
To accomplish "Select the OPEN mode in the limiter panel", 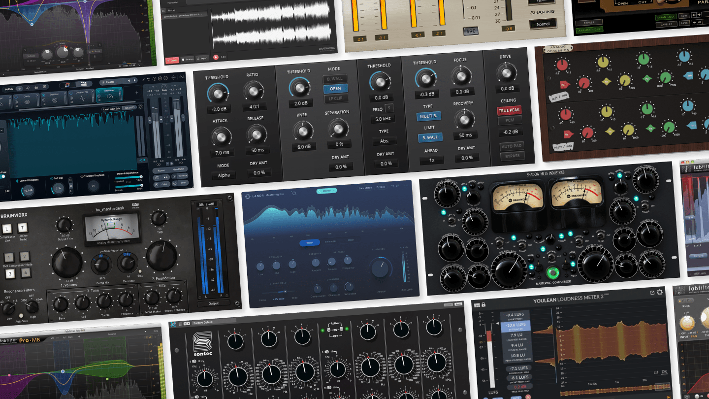I will [x=335, y=89].
